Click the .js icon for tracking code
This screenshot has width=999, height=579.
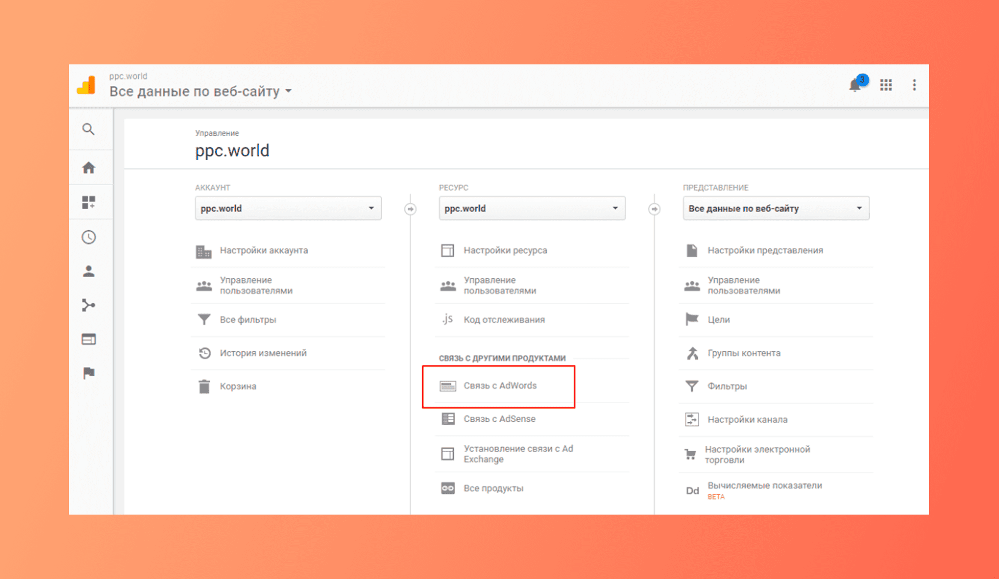(448, 319)
